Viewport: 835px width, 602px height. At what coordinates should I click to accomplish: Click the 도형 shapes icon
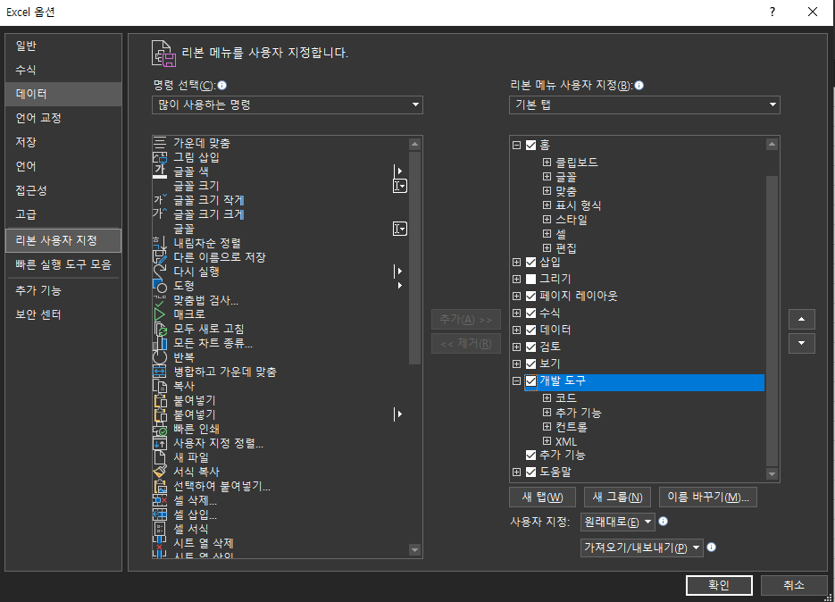click(x=160, y=286)
